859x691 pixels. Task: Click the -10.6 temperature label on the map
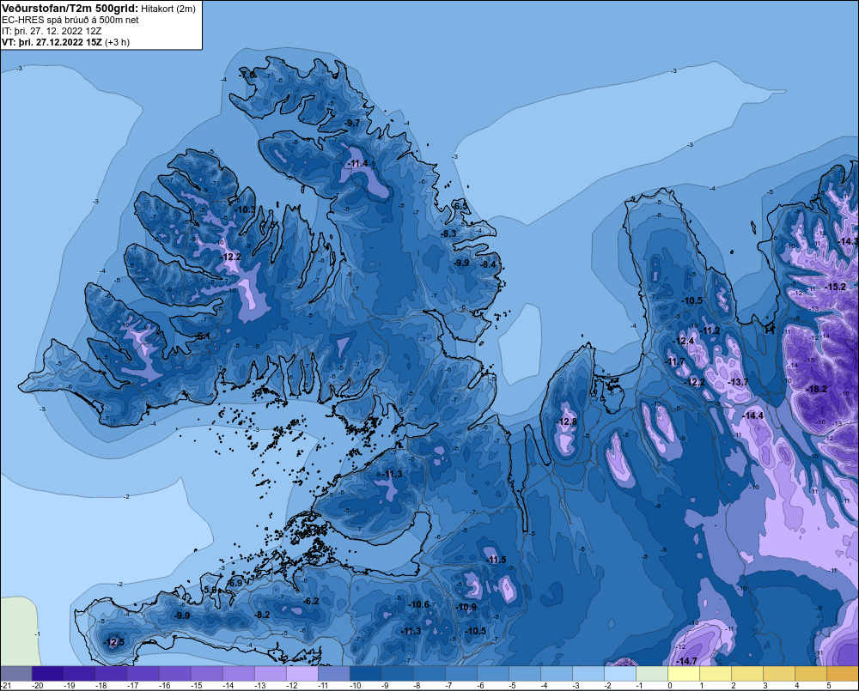pos(419,604)
